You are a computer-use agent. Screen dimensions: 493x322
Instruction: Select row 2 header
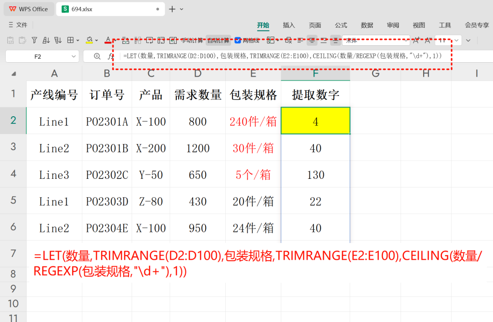click(13, 120)
